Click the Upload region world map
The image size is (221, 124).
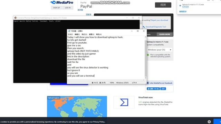77,106
